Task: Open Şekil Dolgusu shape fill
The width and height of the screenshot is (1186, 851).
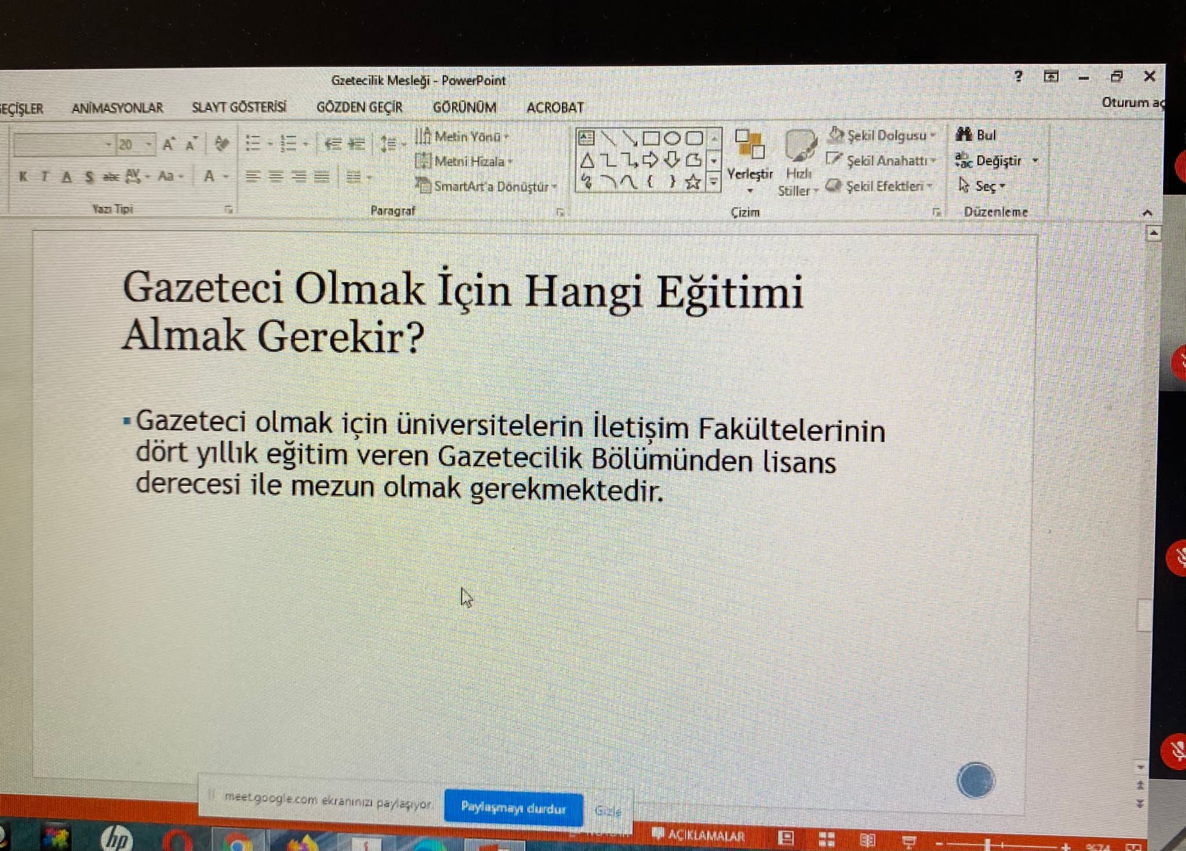Action: 881,135
